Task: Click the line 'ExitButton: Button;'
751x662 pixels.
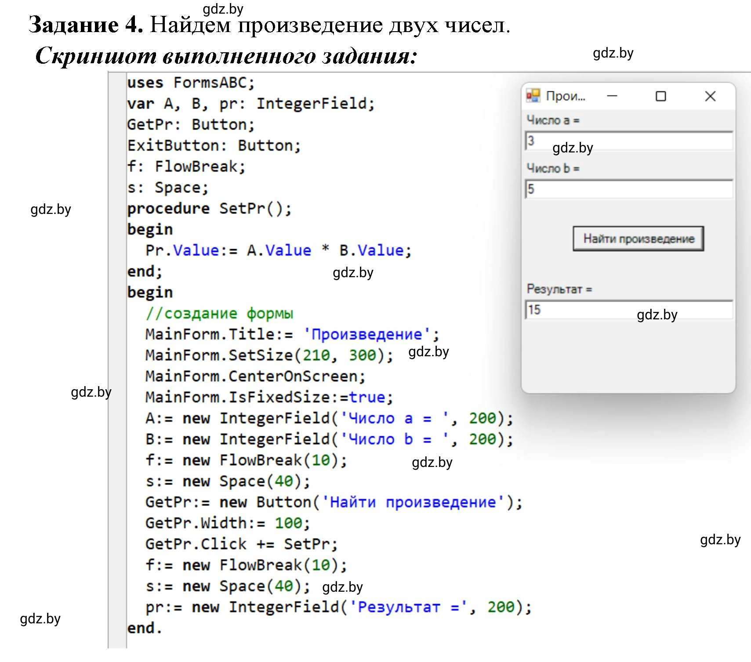Action: click(x=214, y=145)
